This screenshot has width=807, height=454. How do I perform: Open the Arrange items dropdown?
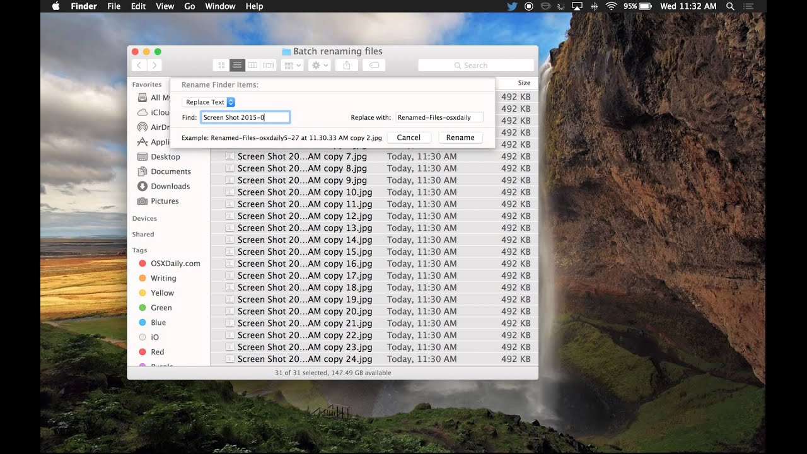pyautogui.click(x=293, y=65)
